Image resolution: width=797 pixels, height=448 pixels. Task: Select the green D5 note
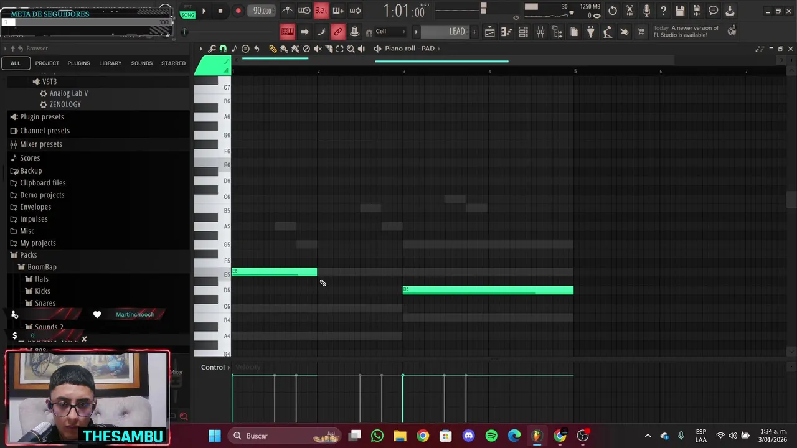coord(488,290)
